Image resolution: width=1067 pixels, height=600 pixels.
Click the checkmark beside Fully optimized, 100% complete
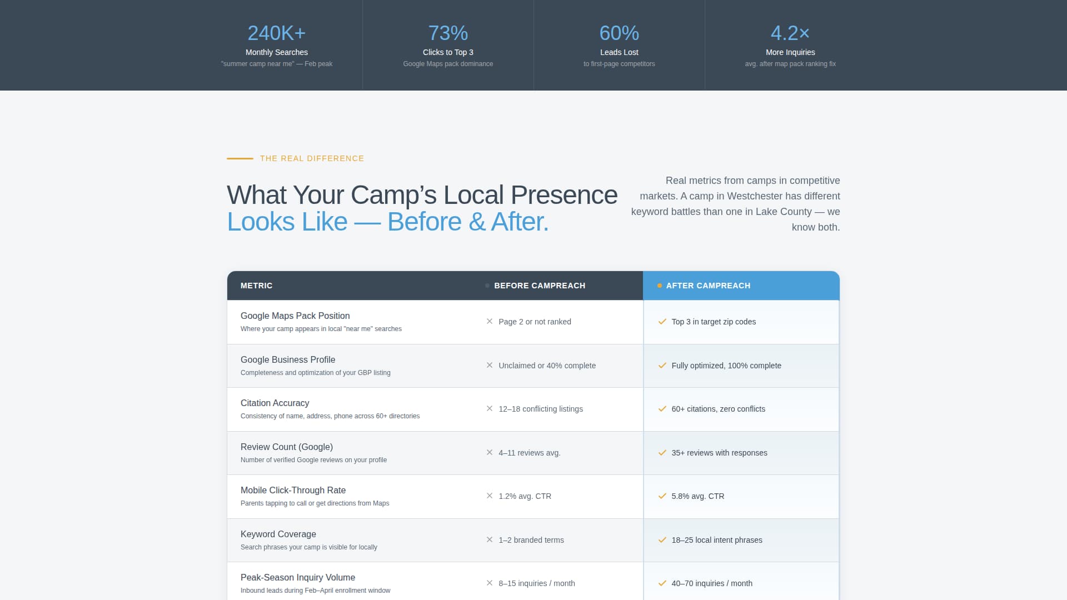tap(662, 366)
